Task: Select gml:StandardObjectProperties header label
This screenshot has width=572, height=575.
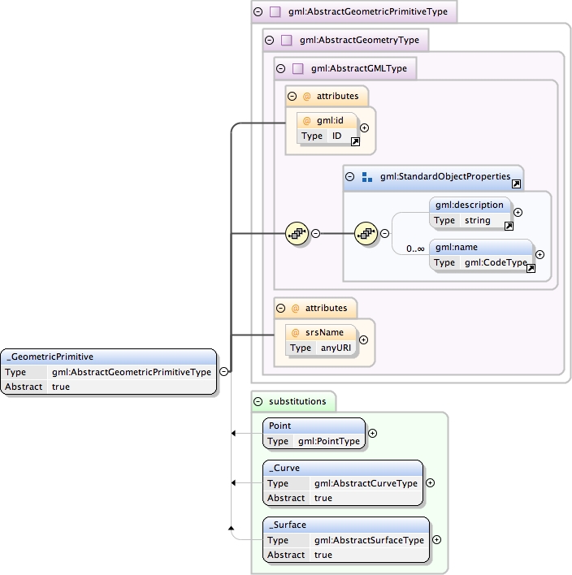Action: click(445, 177)
